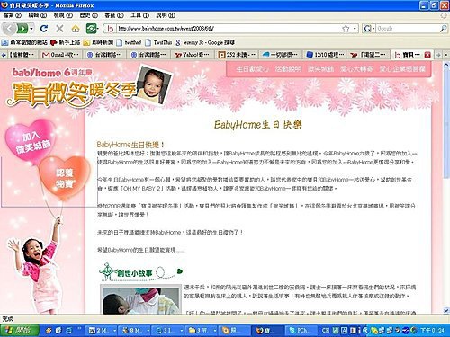Click the scrollbar down arrow
The image size is (450, 337).
click(x=446, y=310)
